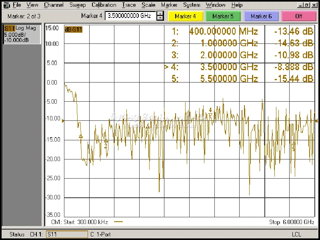This screenshot has width=320, height=240.
Task: Open the Sweep menu
Action: [x=78, y=5]
